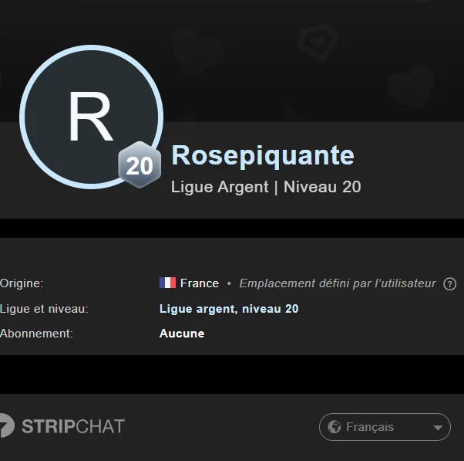
Task: Click the 'Abonnement:' field label
Action: 36,334
